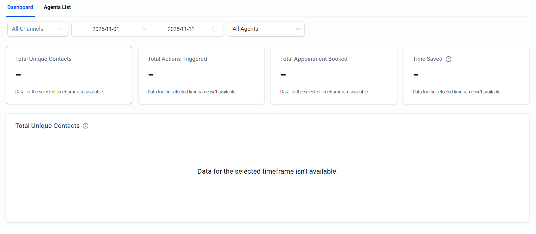Choose the Total Appointment Booked card

[x=334, y=75]
